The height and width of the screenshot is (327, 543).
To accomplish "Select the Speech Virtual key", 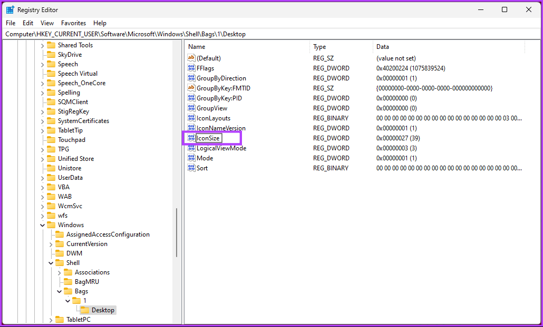I will 77,74.
